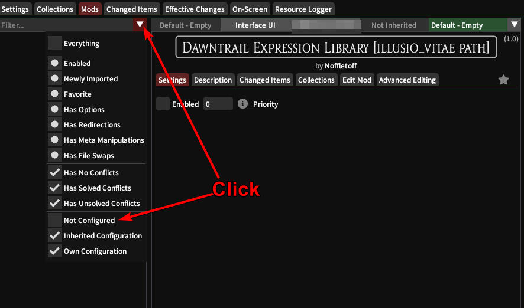Toggle the mod Enabled checkbox
Screen dimensions: 524x308
tap(163, 104)
